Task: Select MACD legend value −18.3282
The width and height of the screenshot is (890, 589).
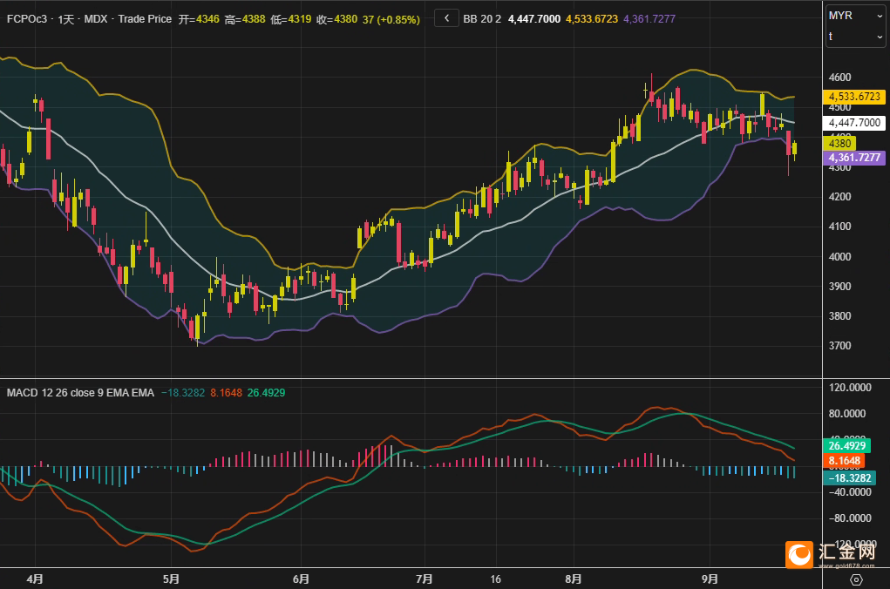Action: pyautogui.click(x=183, y=393)
